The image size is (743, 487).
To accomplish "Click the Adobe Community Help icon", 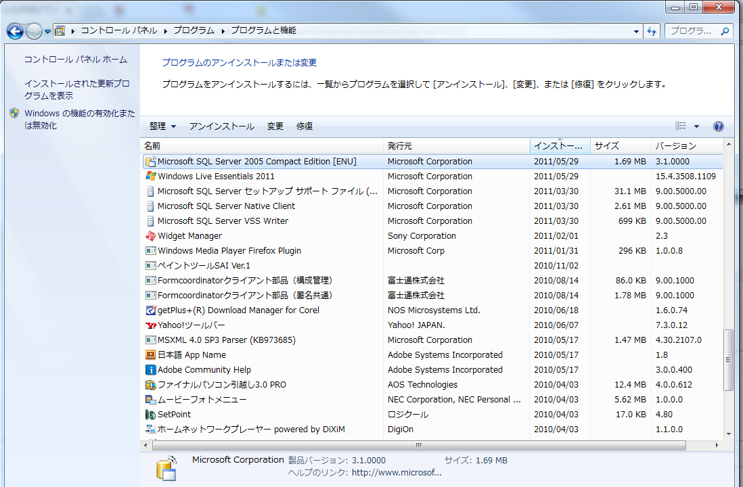I will (151, 370).
